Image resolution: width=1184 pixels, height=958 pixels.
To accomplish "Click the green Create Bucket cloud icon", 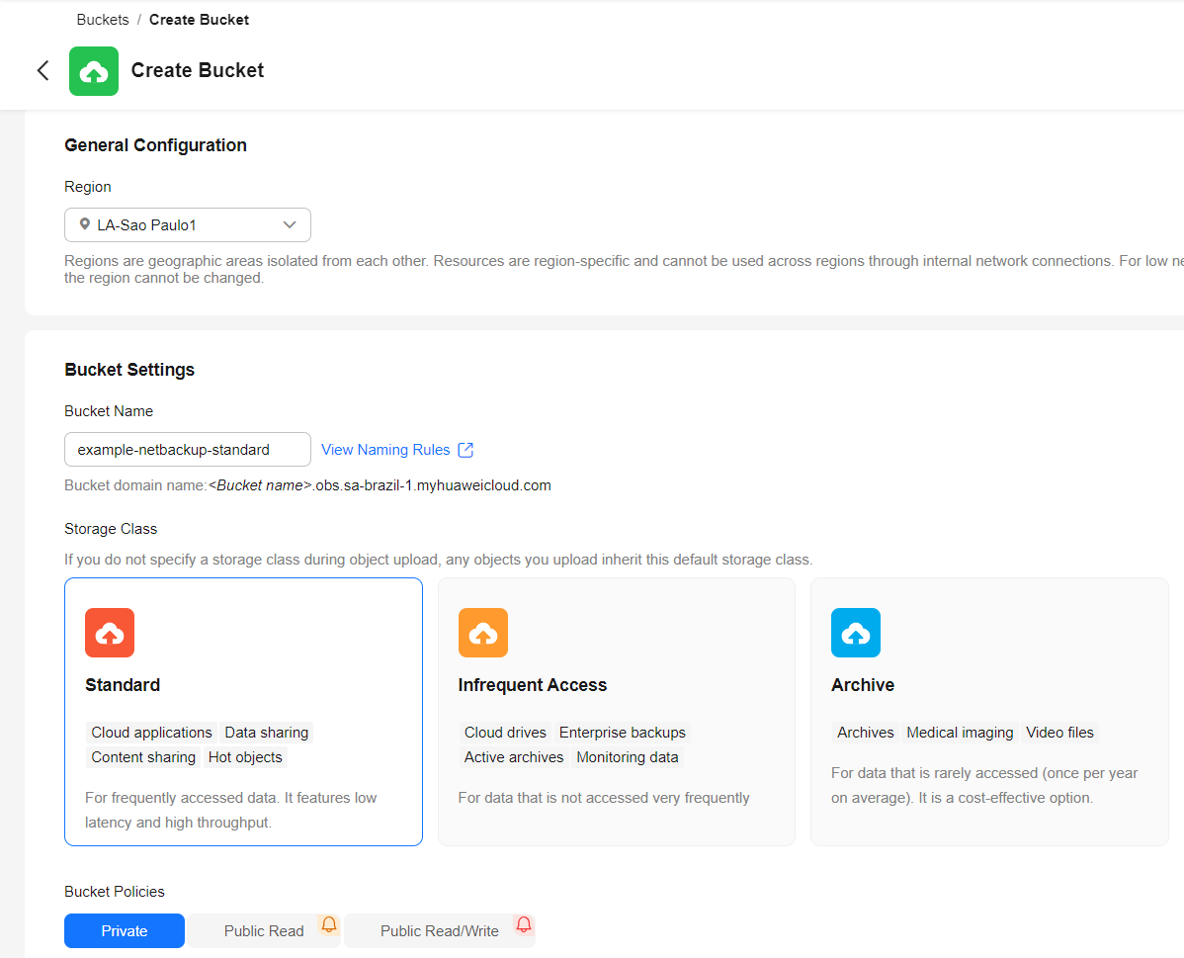I will tap(94, 71).
